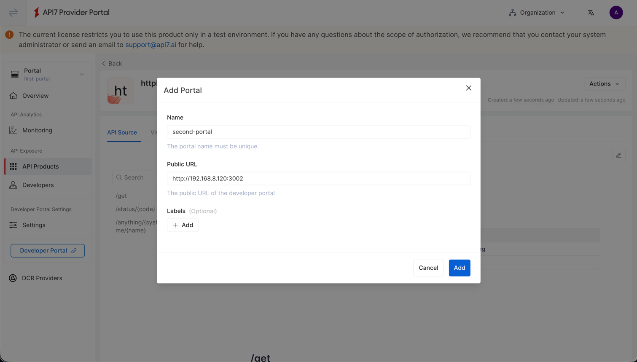
Task: Open Overview in the sidebar
Action: click(x=35, y=96)
